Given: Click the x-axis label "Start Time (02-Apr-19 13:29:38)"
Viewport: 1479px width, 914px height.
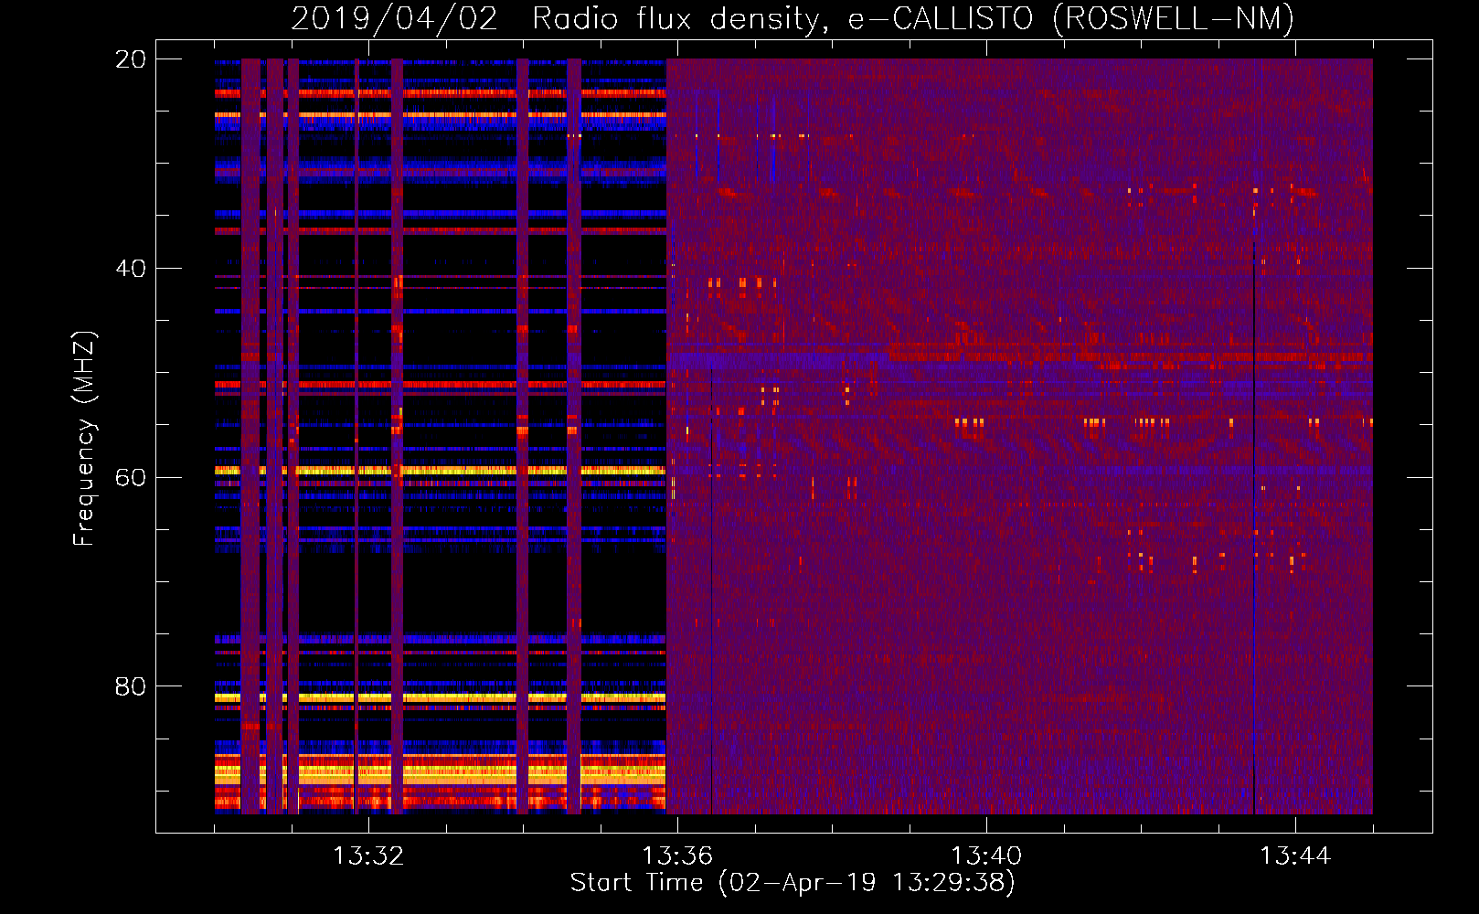Looking at the screenshot, I should point(793,883).
